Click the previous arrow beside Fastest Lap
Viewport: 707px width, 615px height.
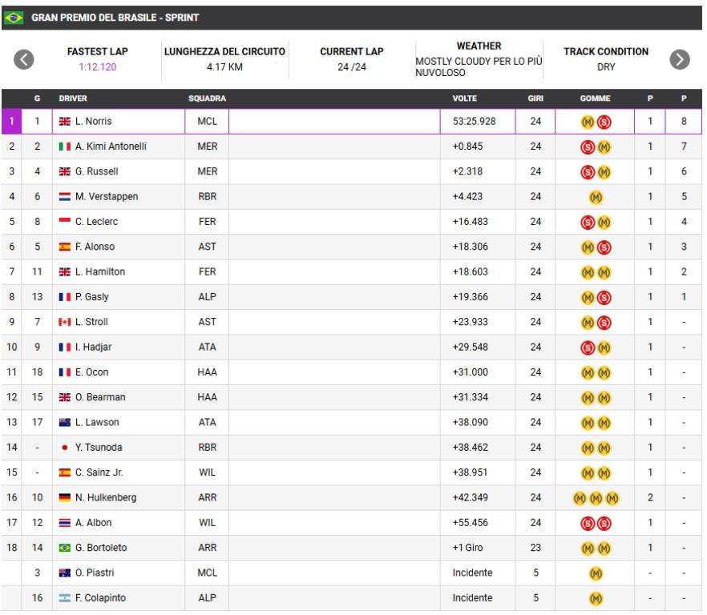click(x=24, y=59)
